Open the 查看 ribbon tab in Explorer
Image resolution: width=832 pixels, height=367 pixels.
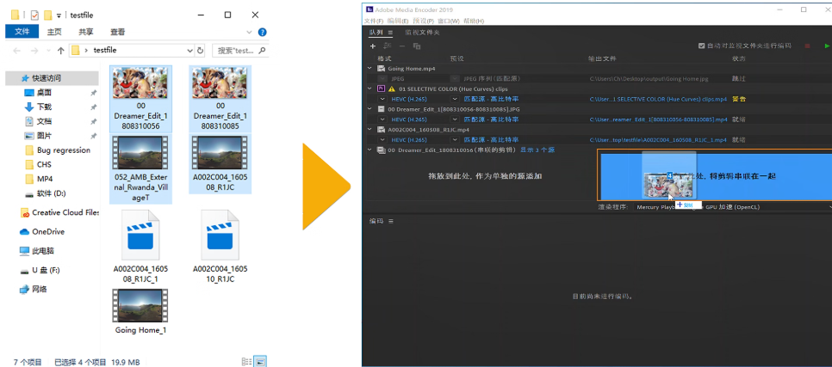point(117,32)
